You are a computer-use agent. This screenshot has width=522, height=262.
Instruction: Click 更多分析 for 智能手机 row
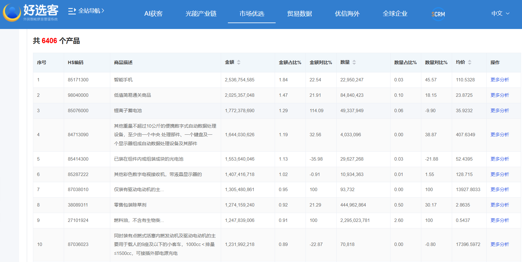click(500, 80)
